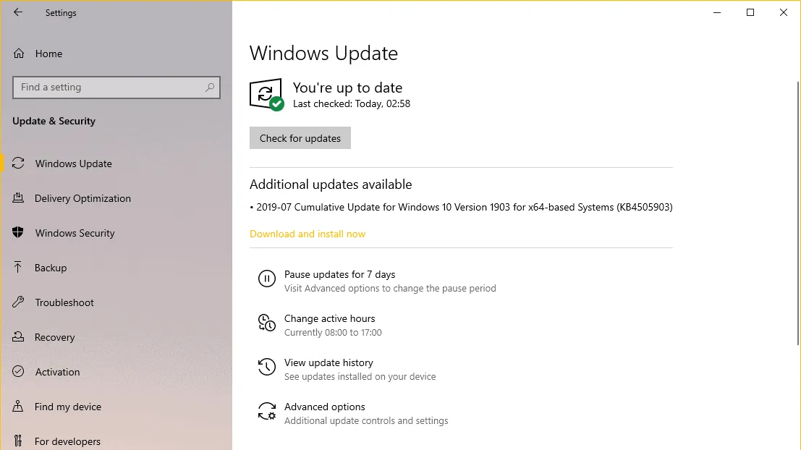Image resolution: width=801 pixels, height=450 pixels.
Task: Return to Settings Home
Action: pyautogui.click(x=48, y=54)
